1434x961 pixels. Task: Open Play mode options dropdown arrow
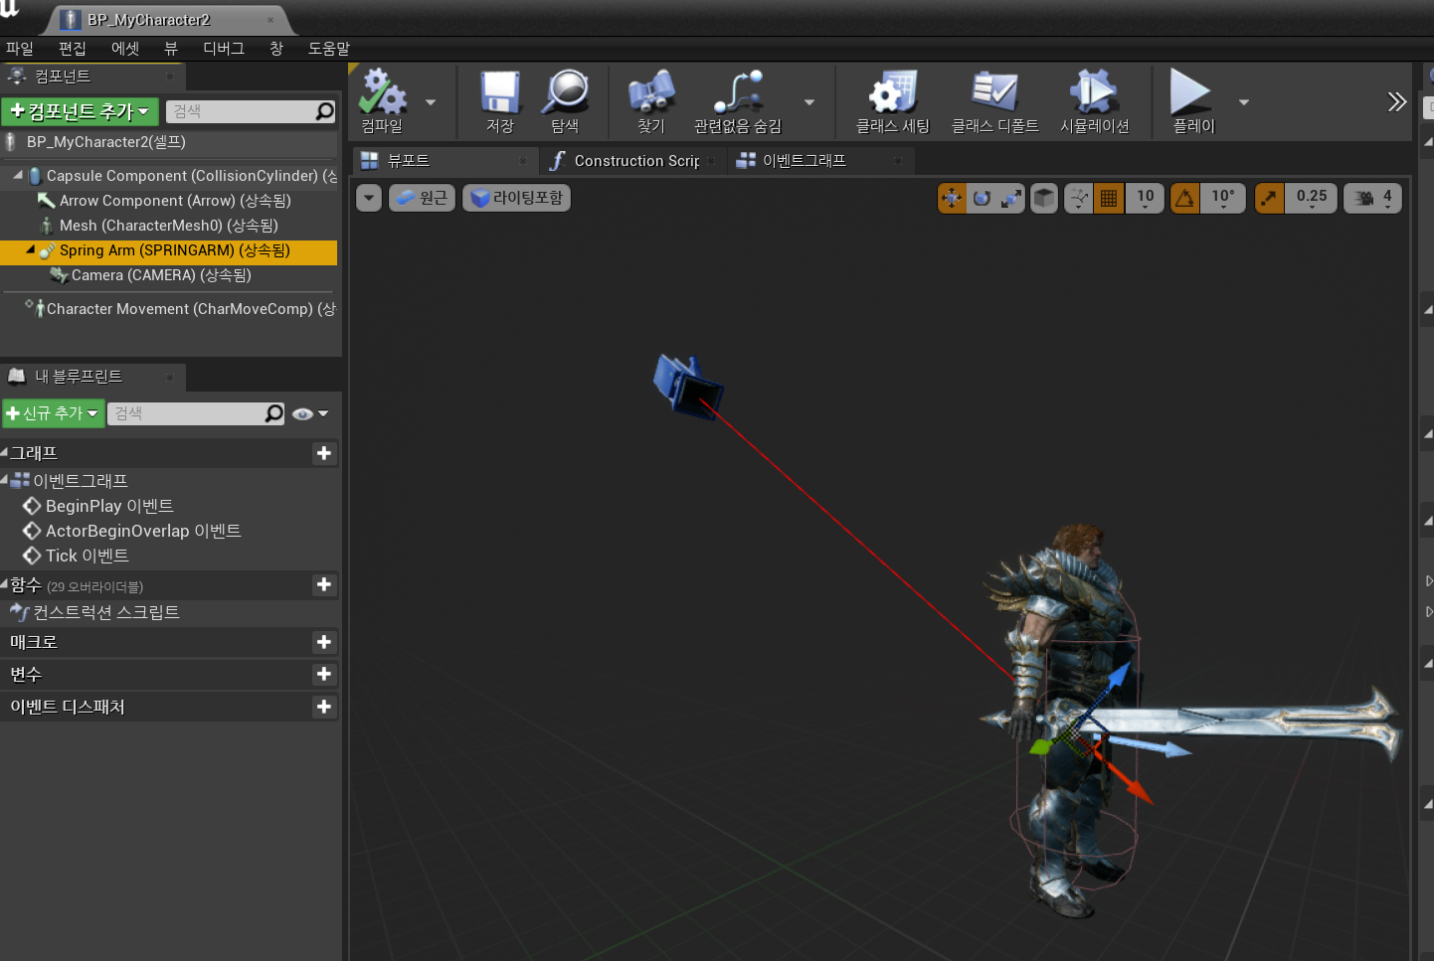pos(1243,102)
